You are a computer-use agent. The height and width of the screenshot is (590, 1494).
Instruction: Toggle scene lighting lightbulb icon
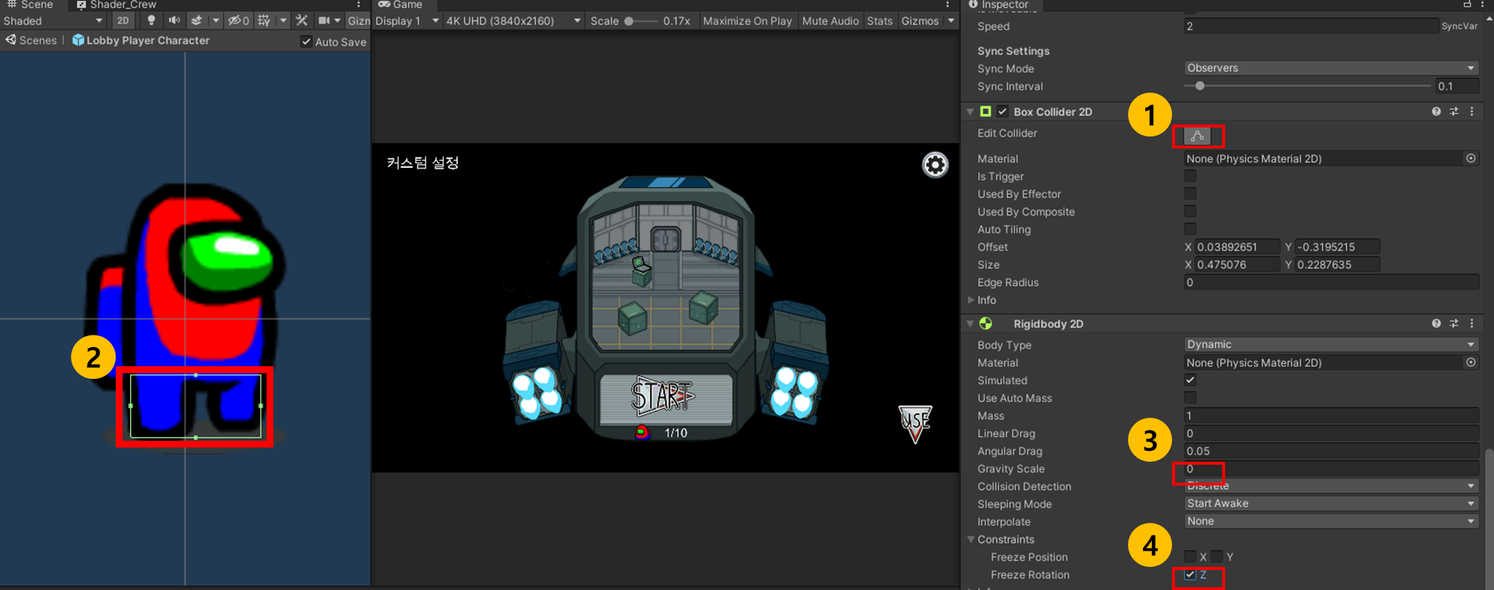click(152, 21)
